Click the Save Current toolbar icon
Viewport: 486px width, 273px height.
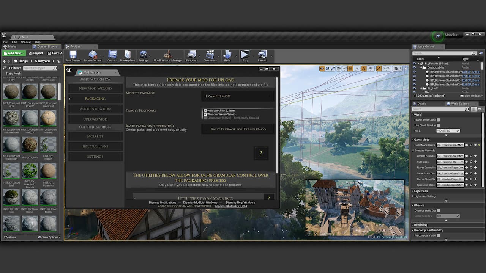coord(73,56)
